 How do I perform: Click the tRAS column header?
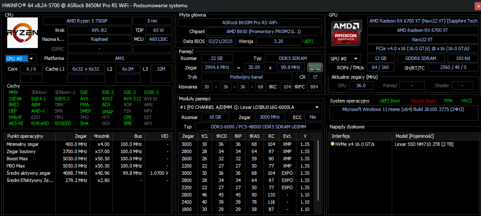[254, 136]
